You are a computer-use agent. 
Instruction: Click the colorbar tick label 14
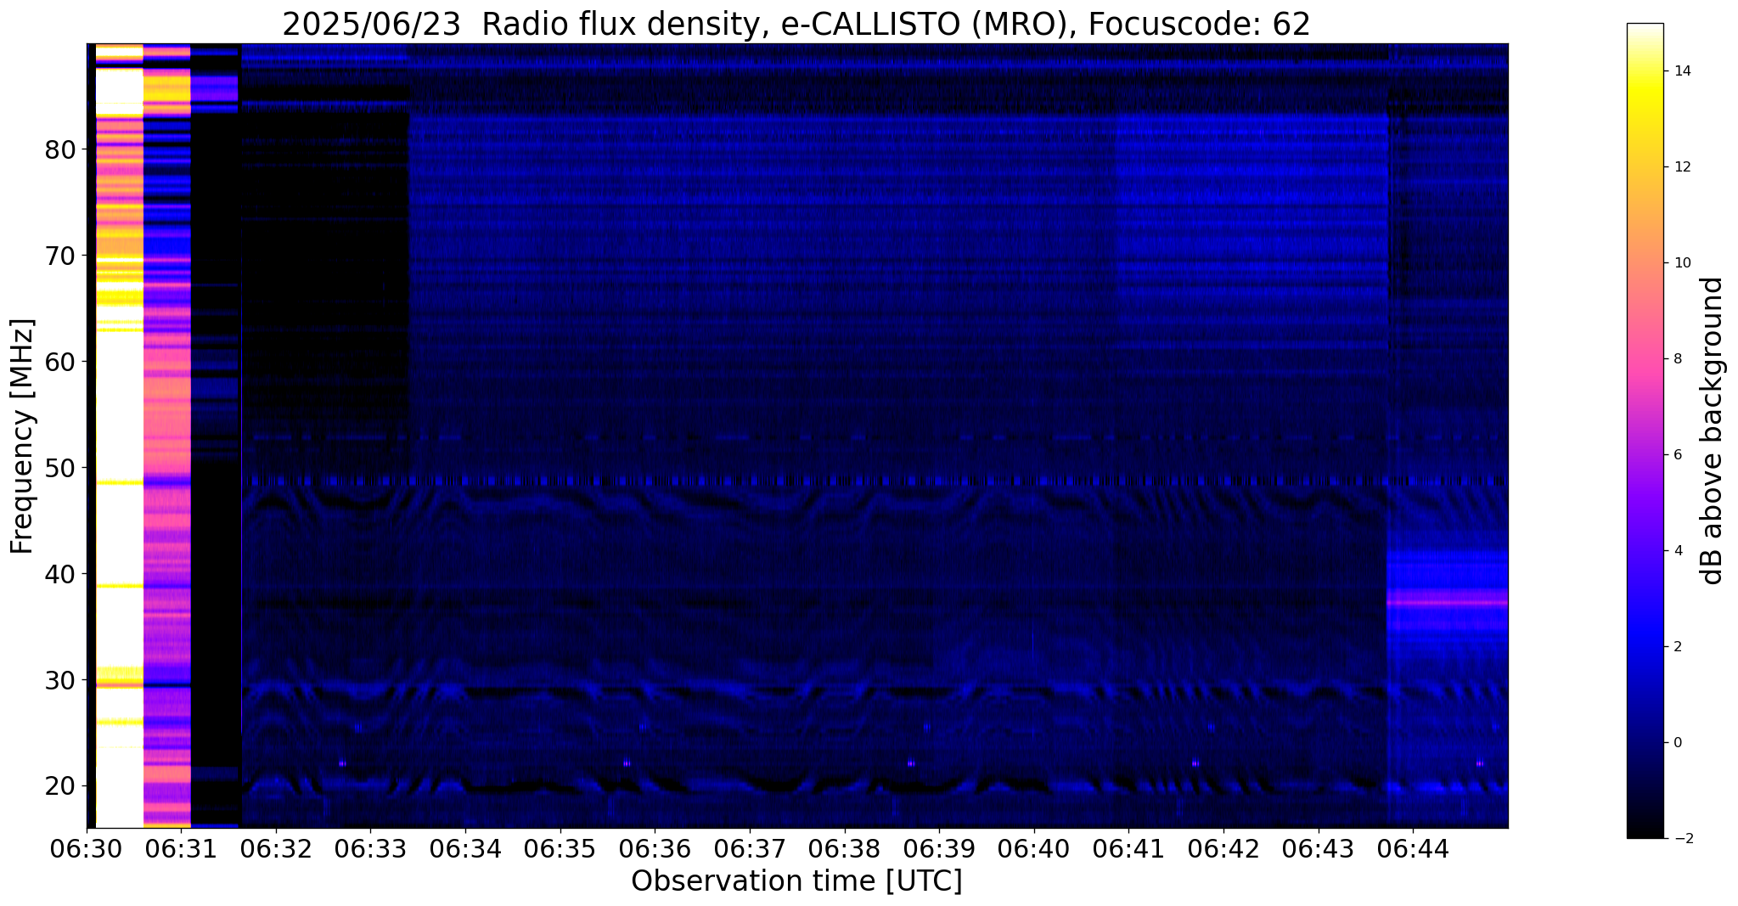(1681, 71)
